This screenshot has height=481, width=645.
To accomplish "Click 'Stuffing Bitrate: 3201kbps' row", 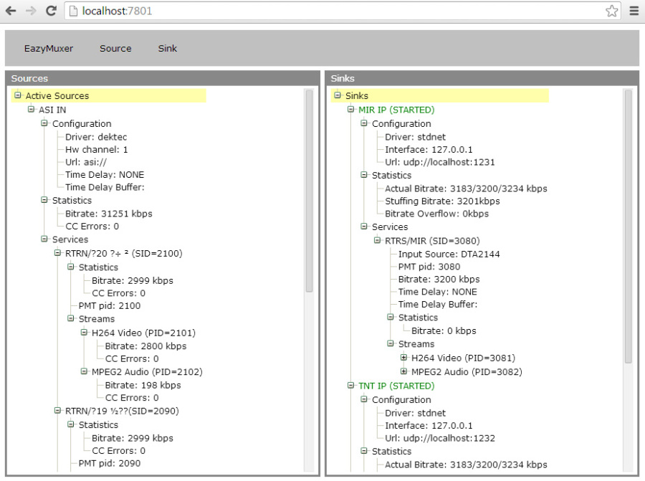I will [442, 201].
